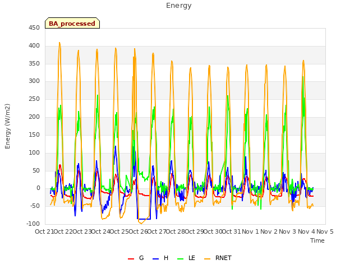Viewport: 359px width, 269px height.
Task: Click the Nov 4 x-axis date label
Action: (306, 231)
